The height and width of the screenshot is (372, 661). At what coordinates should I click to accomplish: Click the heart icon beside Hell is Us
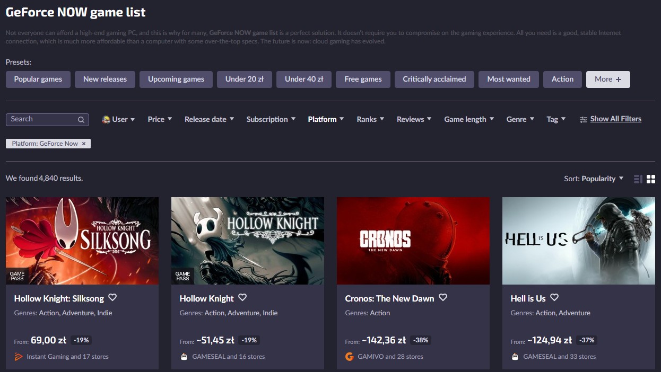pos(554,298)
